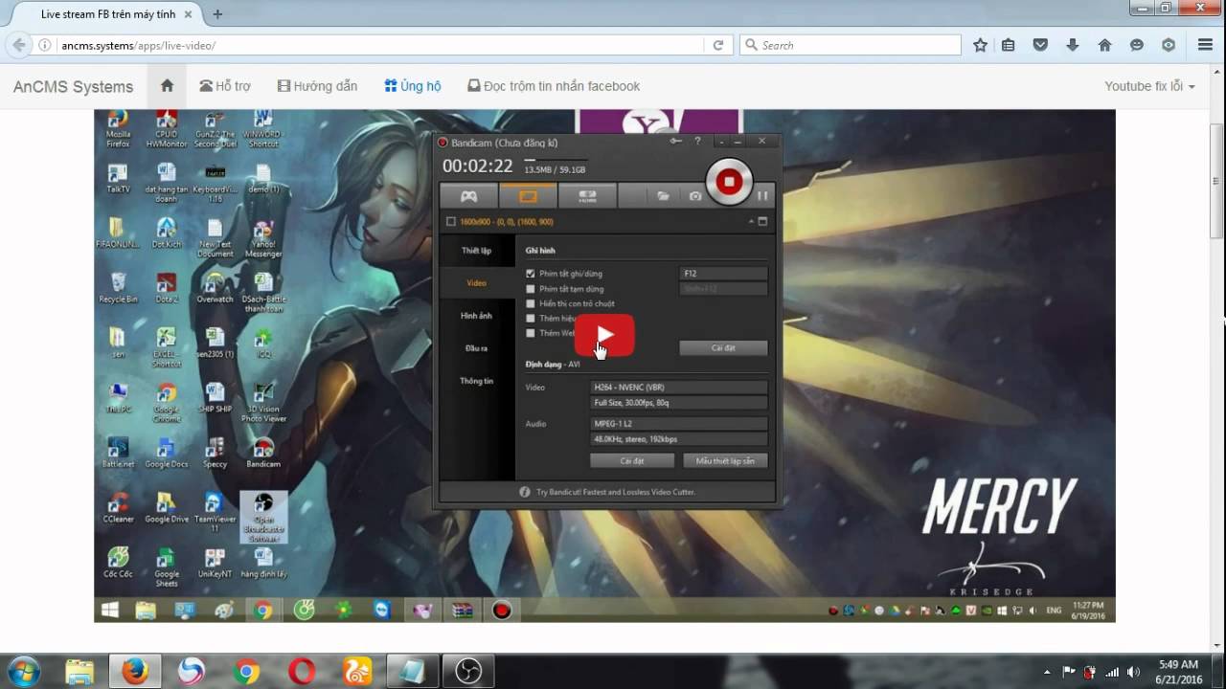Click the volume speaker tray icon

1134,672
